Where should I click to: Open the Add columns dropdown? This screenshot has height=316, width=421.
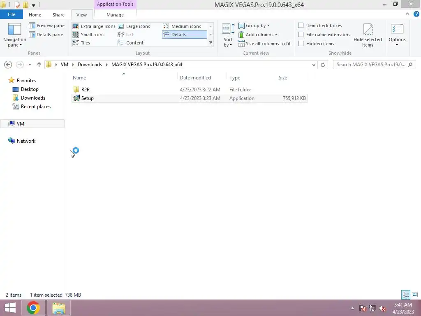(258, 35)
